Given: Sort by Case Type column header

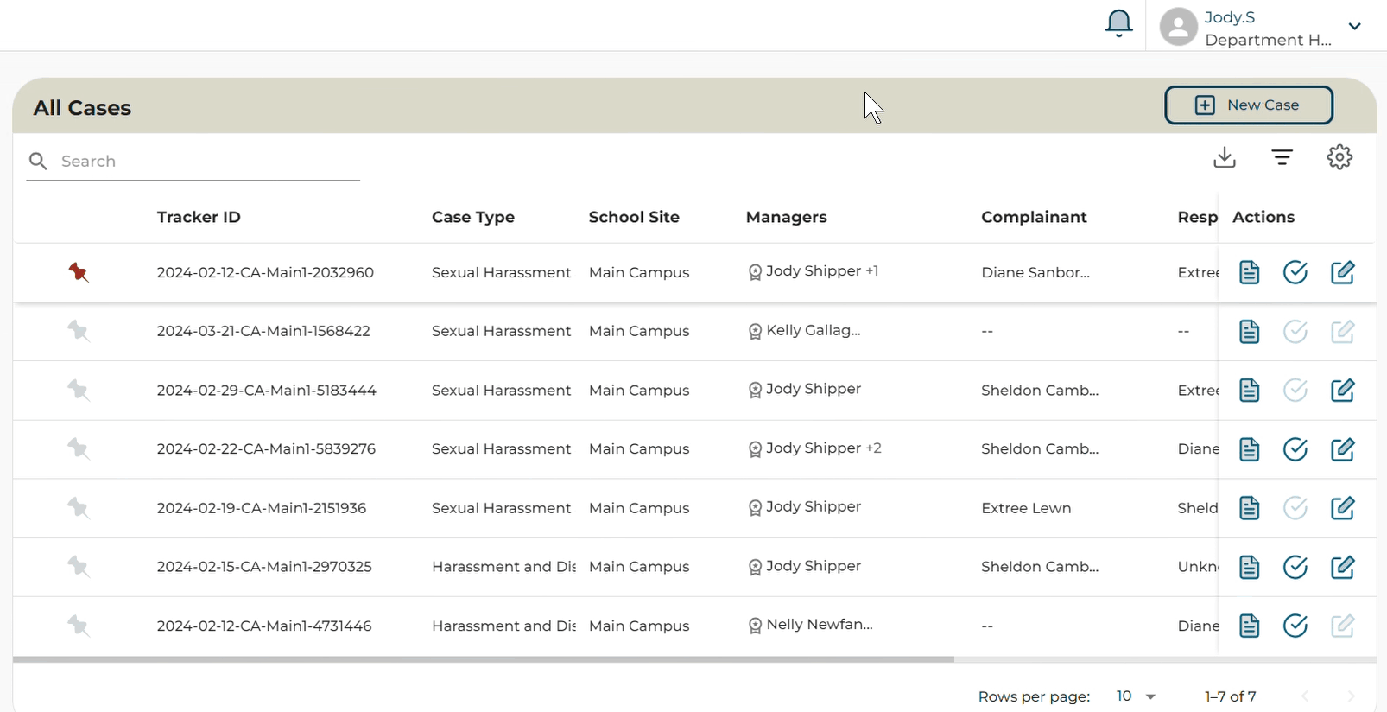Looking at the screenshot, I should point(473,217).
